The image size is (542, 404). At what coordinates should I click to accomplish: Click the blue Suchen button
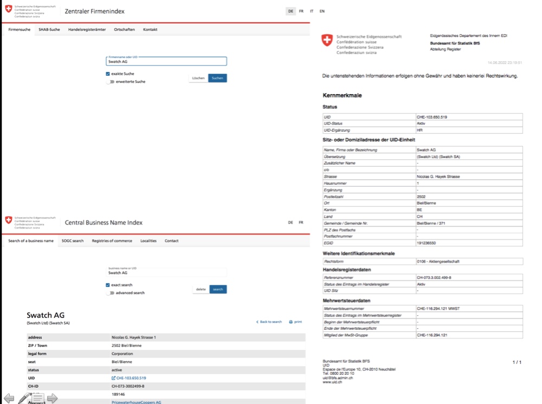coord(217,78)
